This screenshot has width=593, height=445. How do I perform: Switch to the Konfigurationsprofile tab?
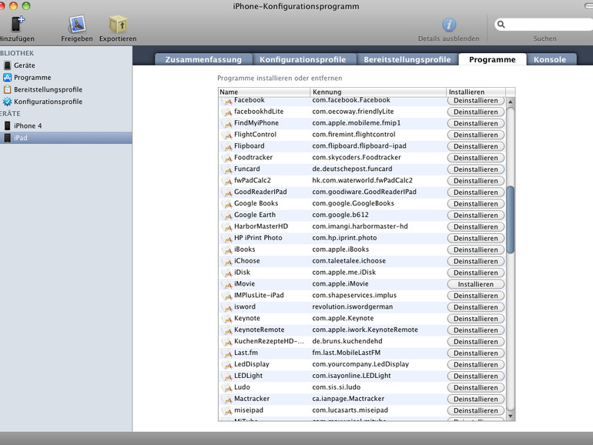[x=303, y=59]
